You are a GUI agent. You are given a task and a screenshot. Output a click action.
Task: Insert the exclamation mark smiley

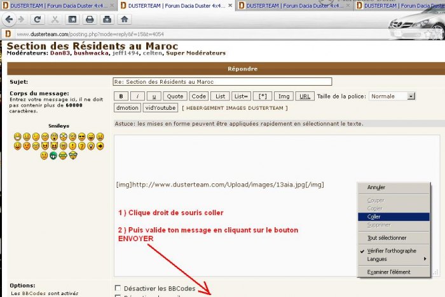coord(72,146)
